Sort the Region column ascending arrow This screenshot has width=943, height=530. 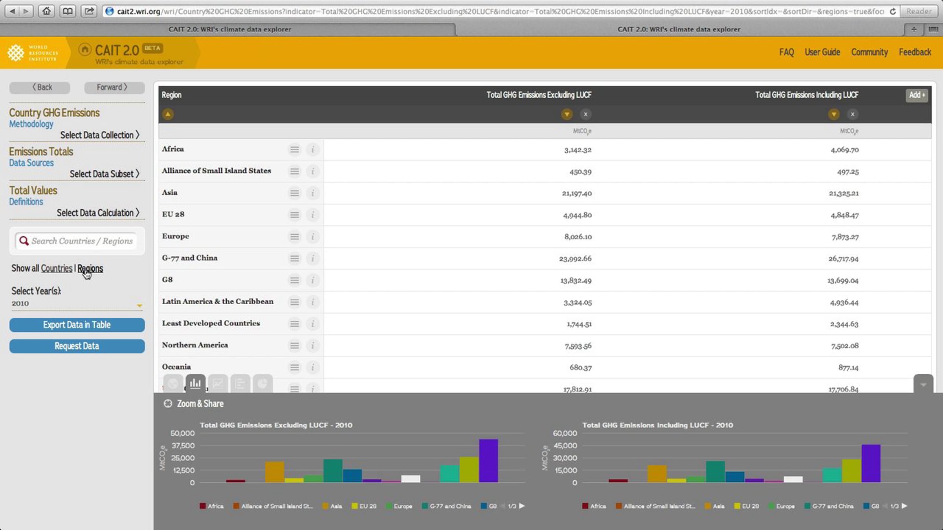[168, 114]
